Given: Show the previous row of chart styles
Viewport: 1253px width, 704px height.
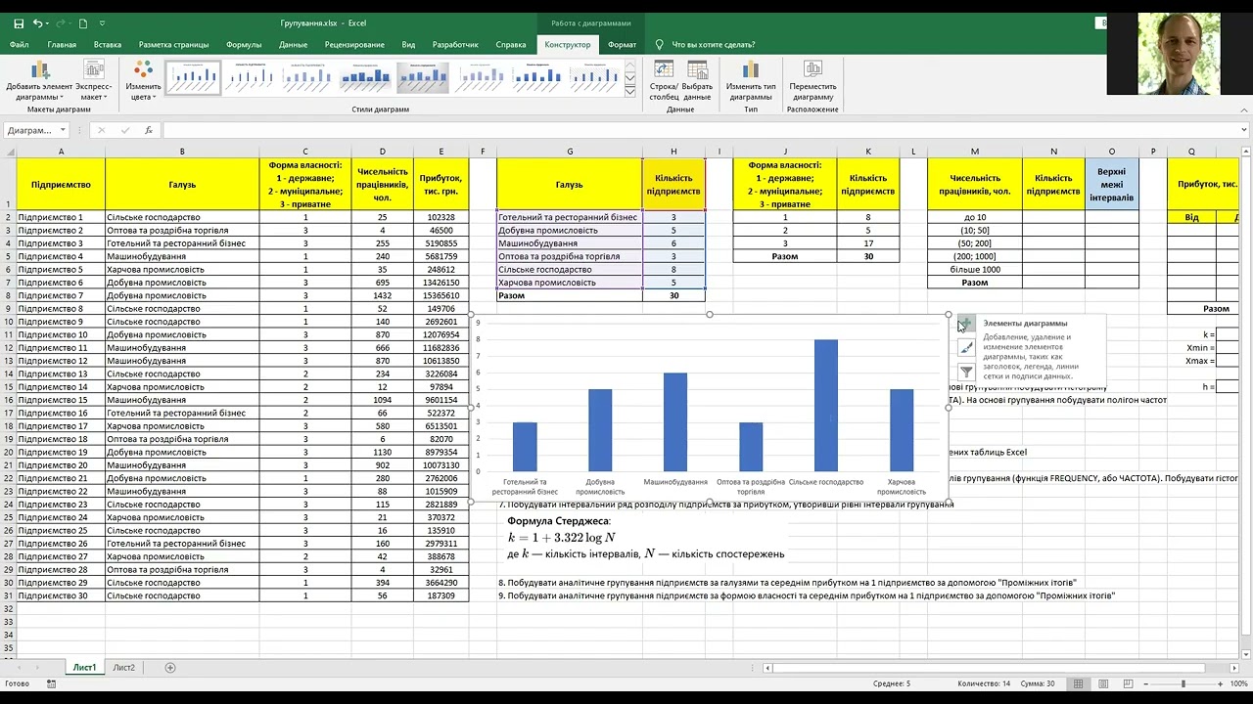Looking at the screenshot, I should [630, 66].
